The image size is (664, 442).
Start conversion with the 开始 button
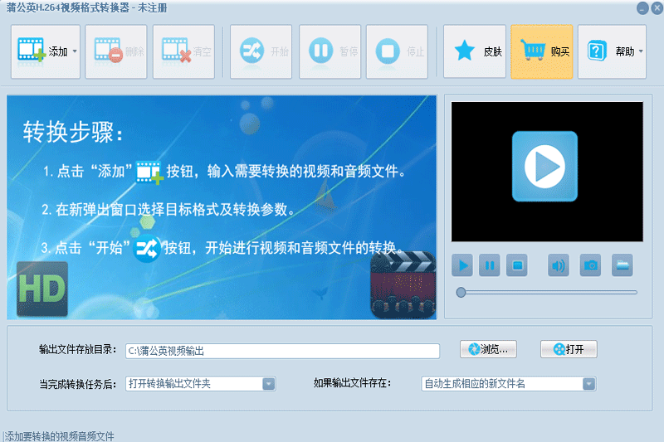click(x=261, y=51)
